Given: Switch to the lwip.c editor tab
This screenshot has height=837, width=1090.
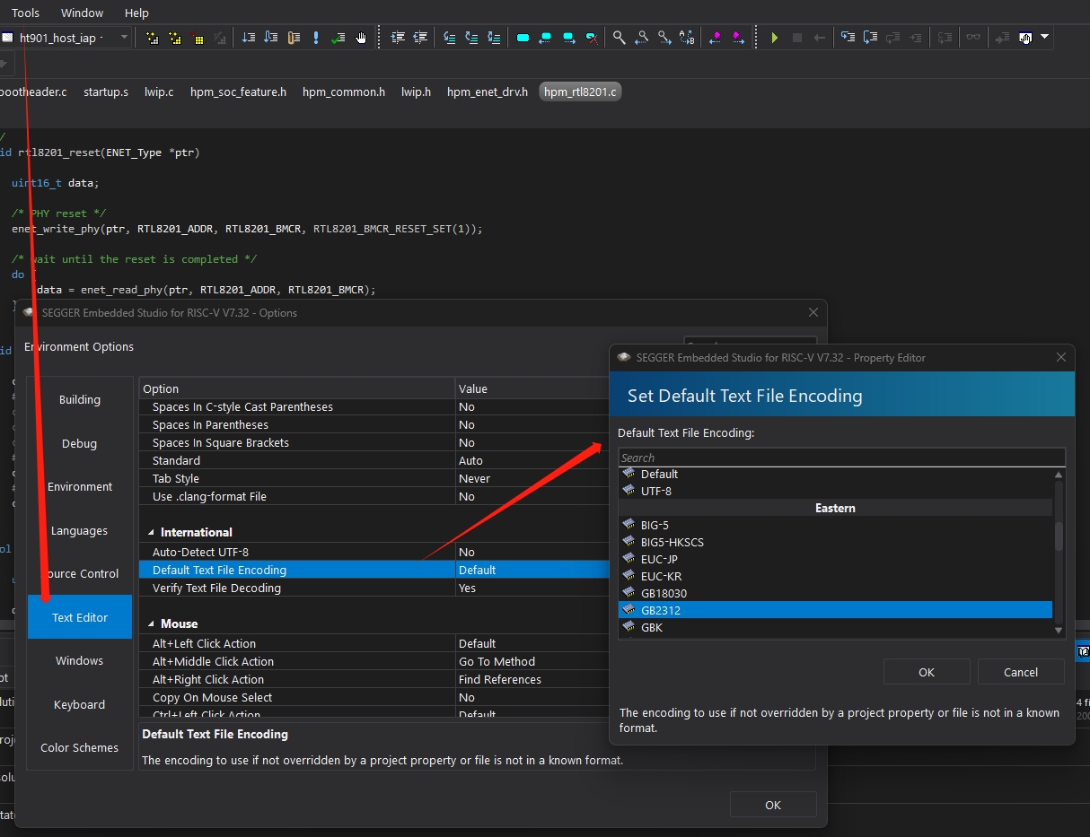Looking at the screenshot, I should click(159, 92).
